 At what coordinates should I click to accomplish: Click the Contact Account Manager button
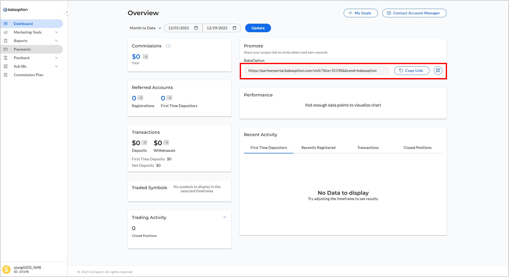[x=414, y=13]
